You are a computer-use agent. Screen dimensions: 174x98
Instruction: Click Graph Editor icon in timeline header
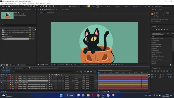click(x=95, y=72)
